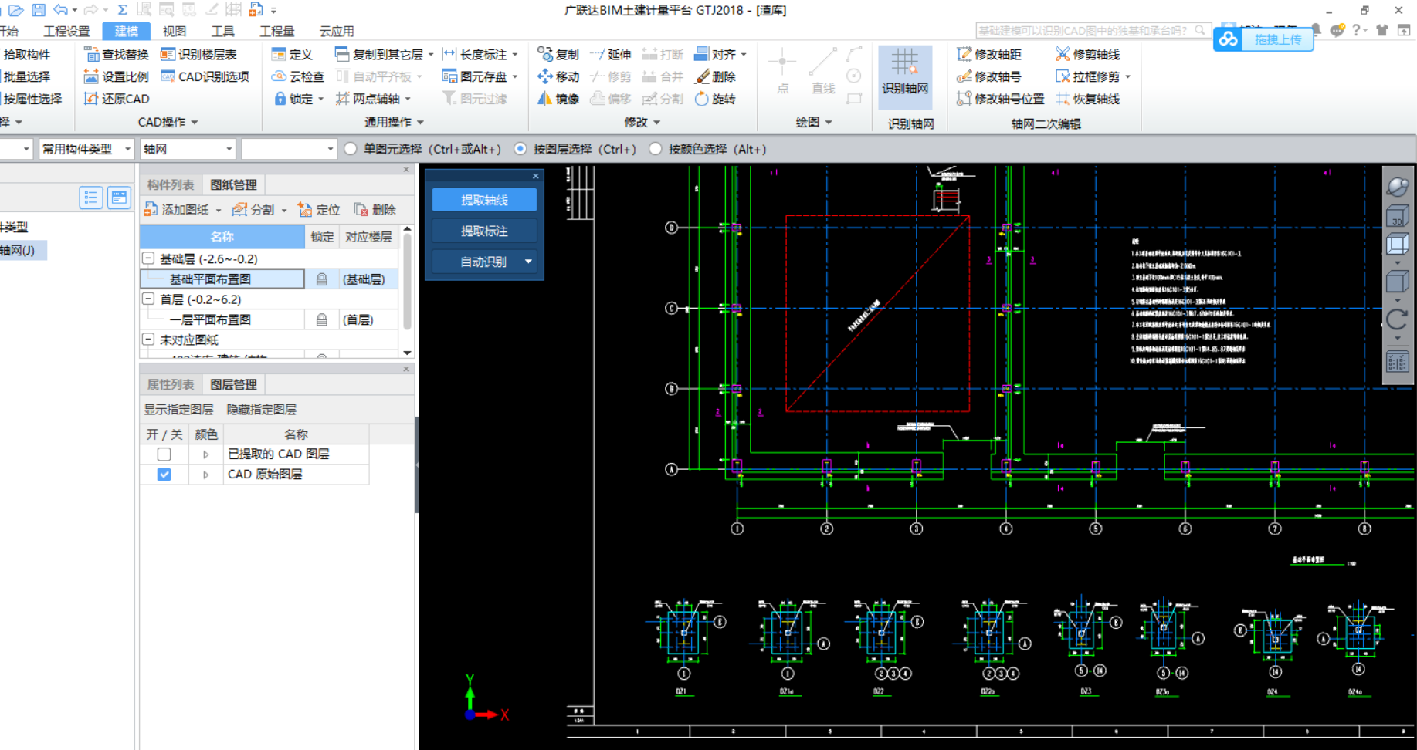Open the 常用构件类型 dropdown
The width and height of the screenshot is (1417, 750).
[86, 149]
